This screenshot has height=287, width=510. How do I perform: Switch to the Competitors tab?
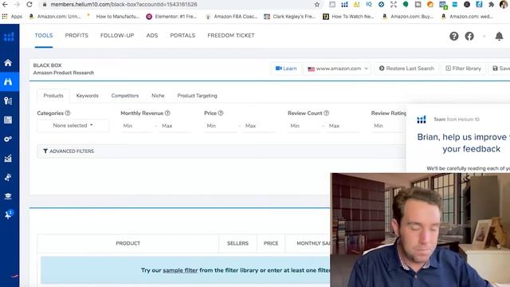click(x=125, y=96)
